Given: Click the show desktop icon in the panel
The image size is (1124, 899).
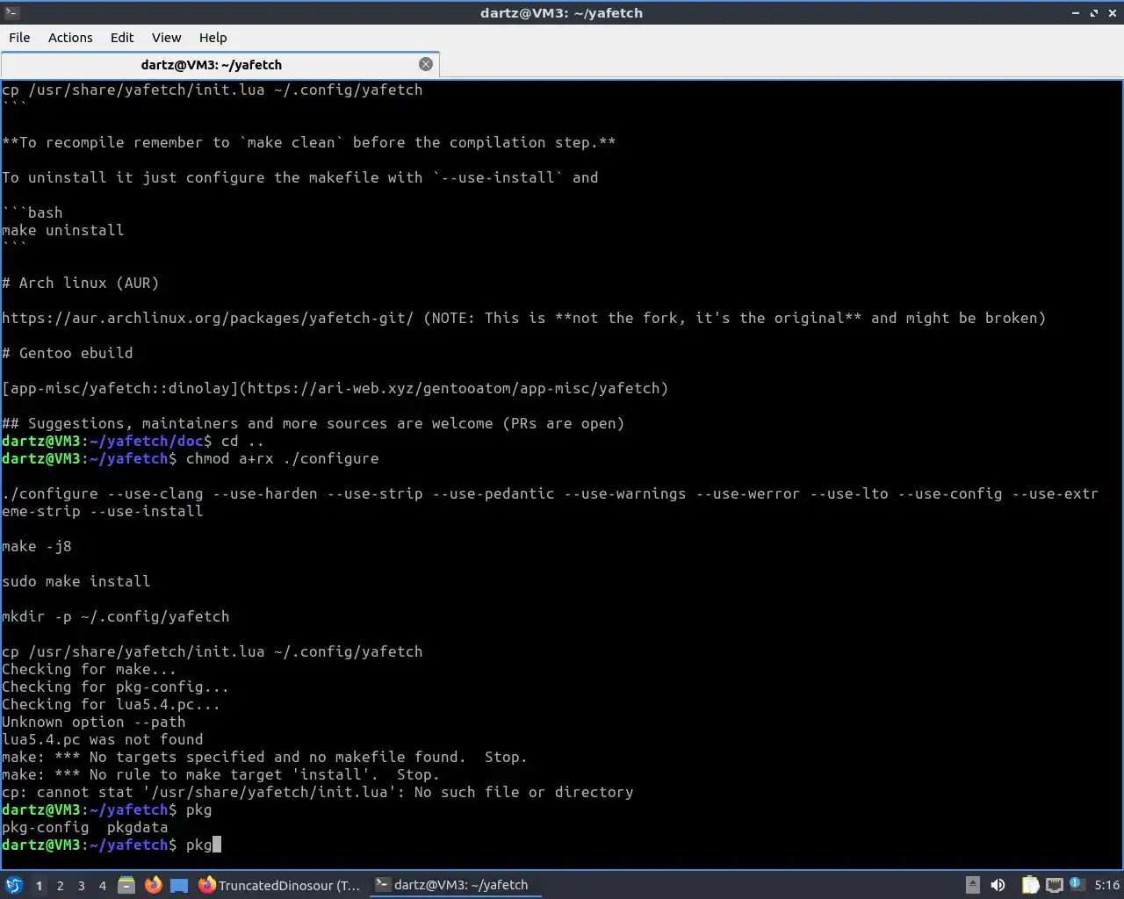Looking at the screenshot, I should pos(179,885).
